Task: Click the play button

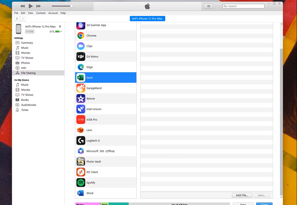Action: tap(30, 6)
